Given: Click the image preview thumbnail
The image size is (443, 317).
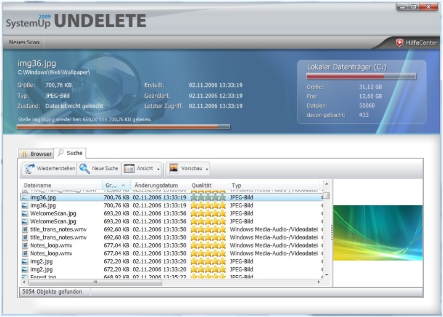Looking at the screenshot, I should (378, 233).
